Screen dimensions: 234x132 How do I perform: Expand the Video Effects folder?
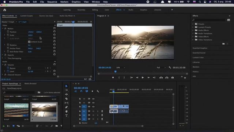tap(193, 37)
